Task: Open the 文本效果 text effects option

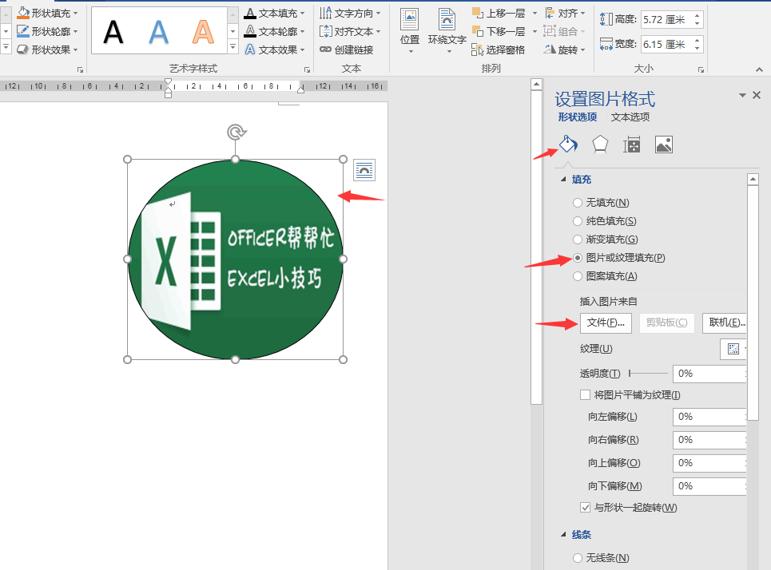Action: (x=275, y=49)
